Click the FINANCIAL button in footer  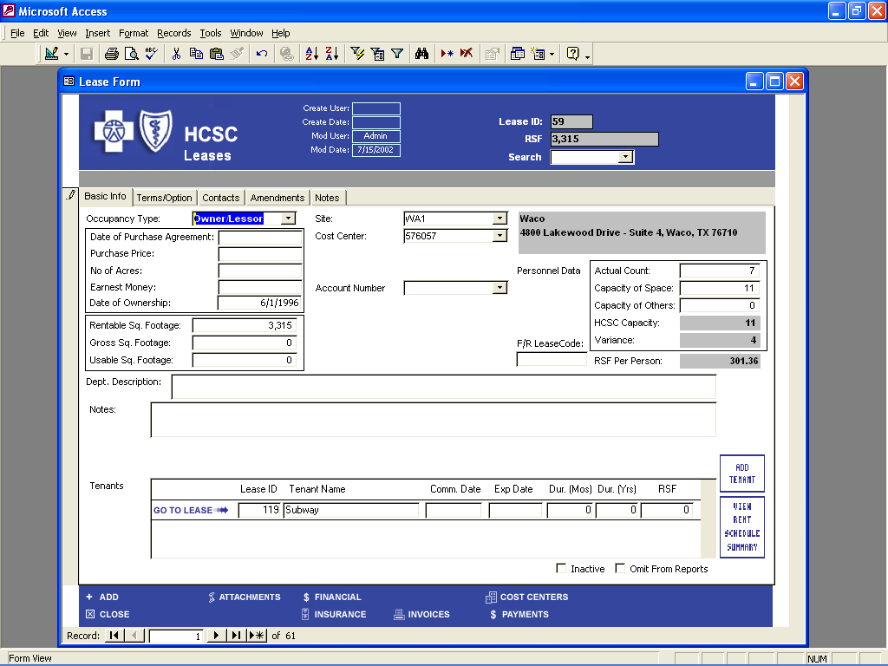(332, 597)
